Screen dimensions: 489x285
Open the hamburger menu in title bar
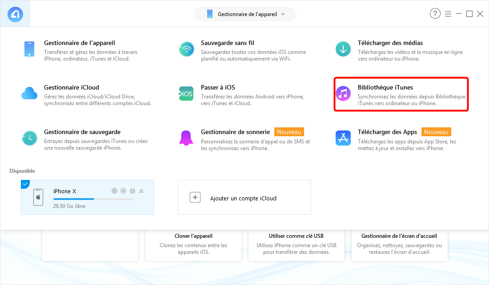448,14
